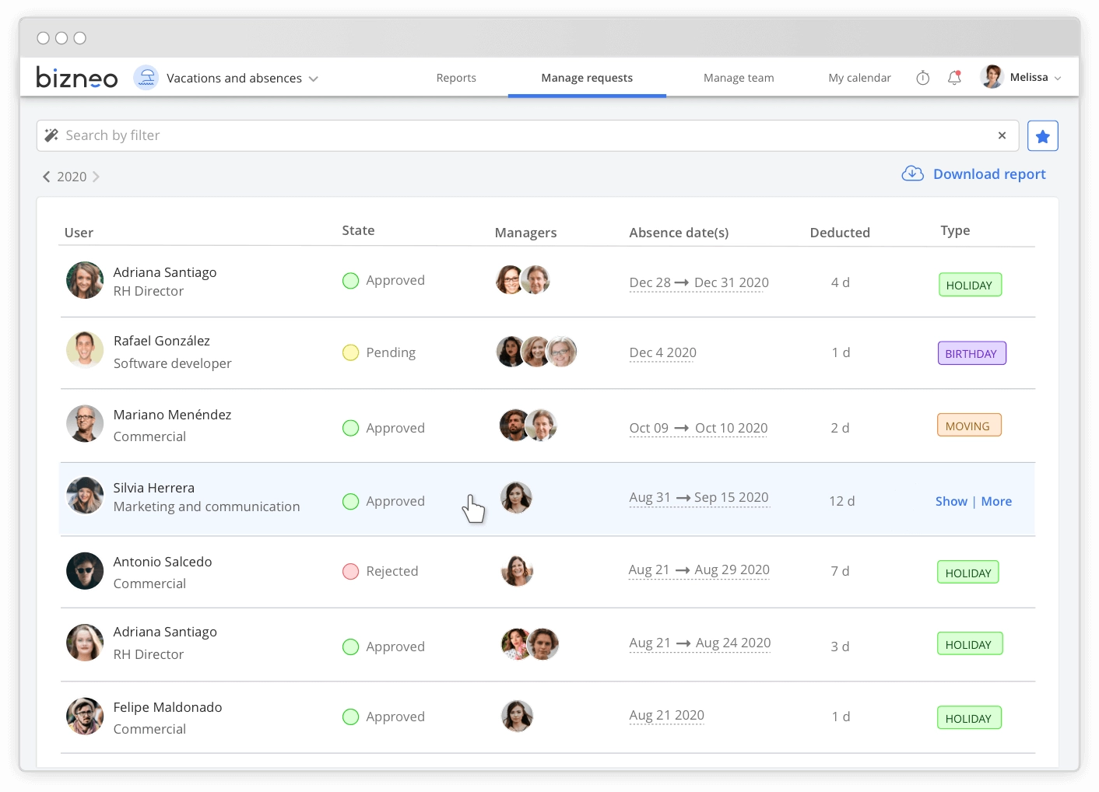Click the 2020 year label
Viewport: 1099px width, 792px height.
point(72,177)
